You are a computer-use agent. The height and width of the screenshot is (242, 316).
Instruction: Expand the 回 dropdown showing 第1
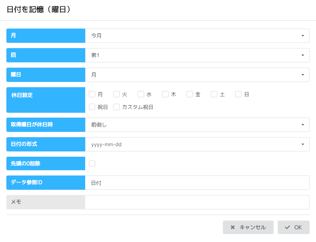pos(197,55)
